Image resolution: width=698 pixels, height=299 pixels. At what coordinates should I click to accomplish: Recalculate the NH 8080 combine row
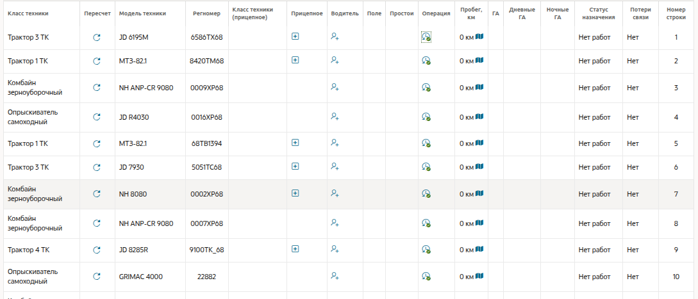pyautogui.click(x=97, y=194)
